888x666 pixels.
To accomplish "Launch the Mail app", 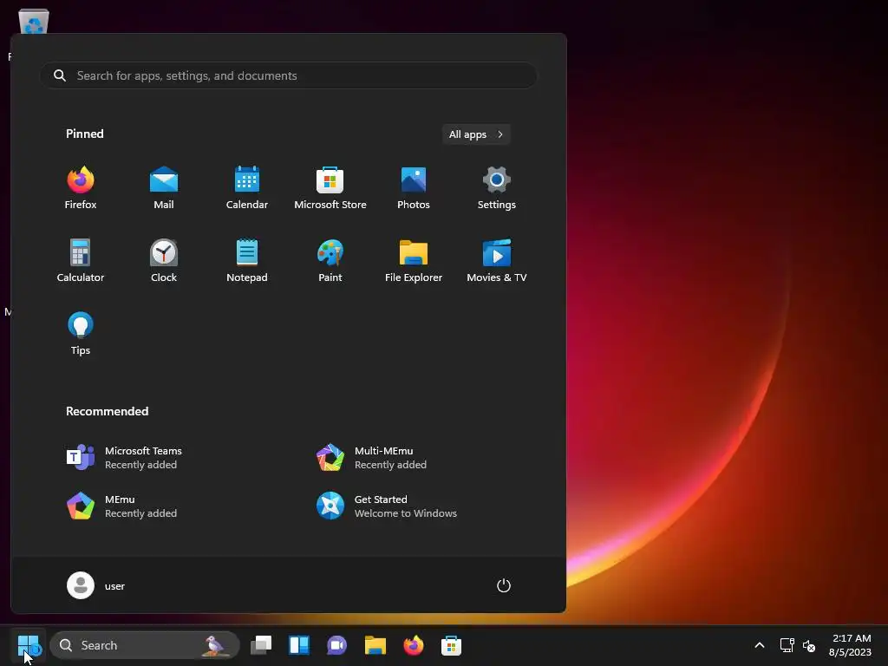I will tap(164, 188).
